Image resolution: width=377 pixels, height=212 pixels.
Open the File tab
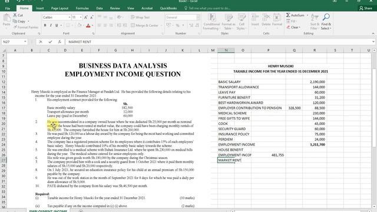tap(8, 8)
